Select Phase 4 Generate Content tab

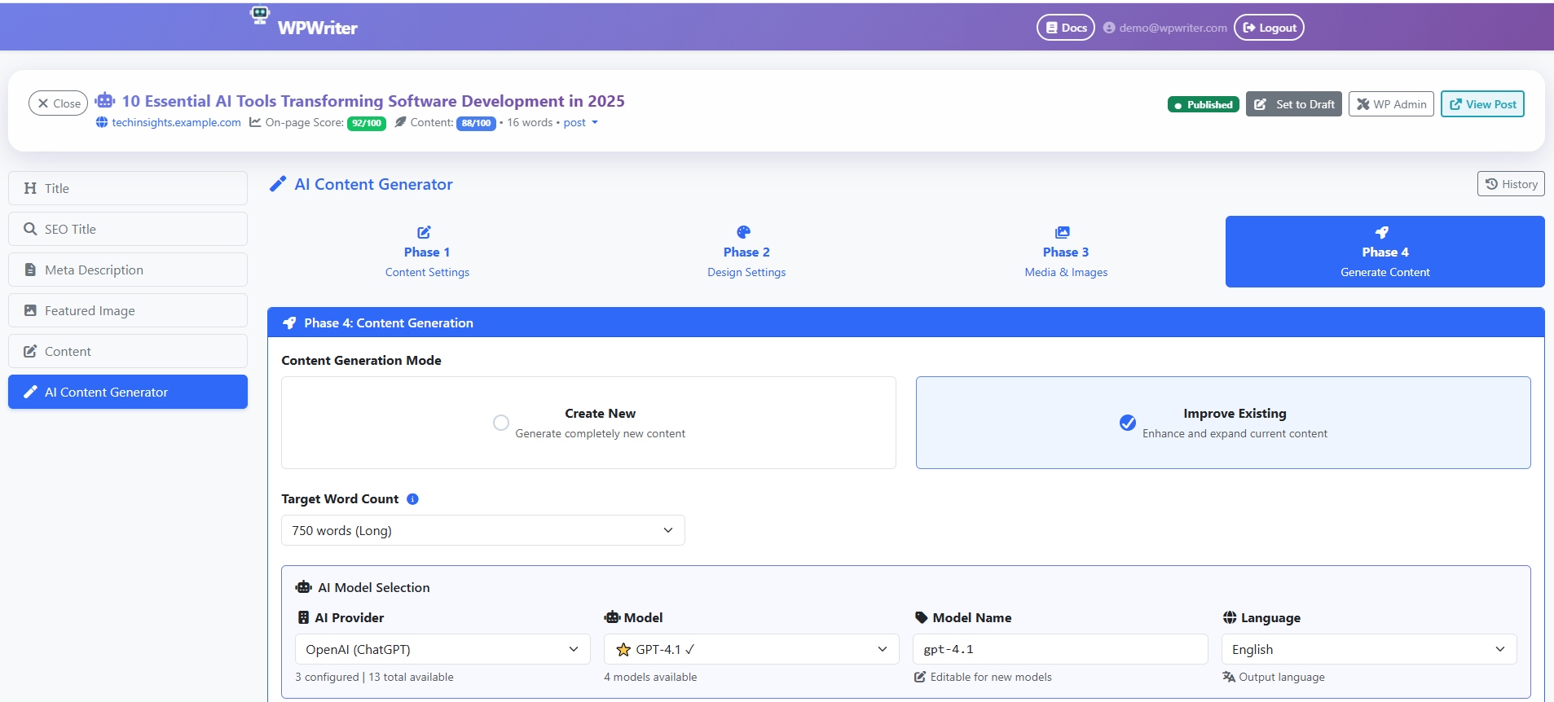point(1385,252)
